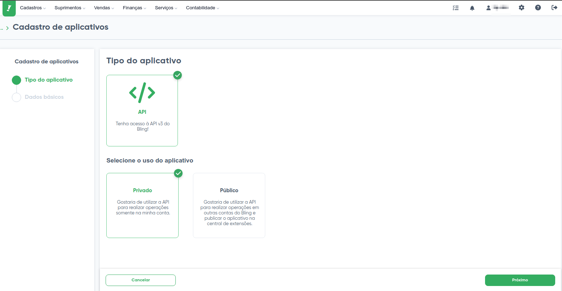
Task: Click the 'Tipo do aplicativo' main heading
Action: [x=144, y=61]
